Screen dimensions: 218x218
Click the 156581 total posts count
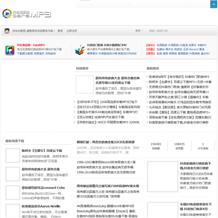click(156, 144)
